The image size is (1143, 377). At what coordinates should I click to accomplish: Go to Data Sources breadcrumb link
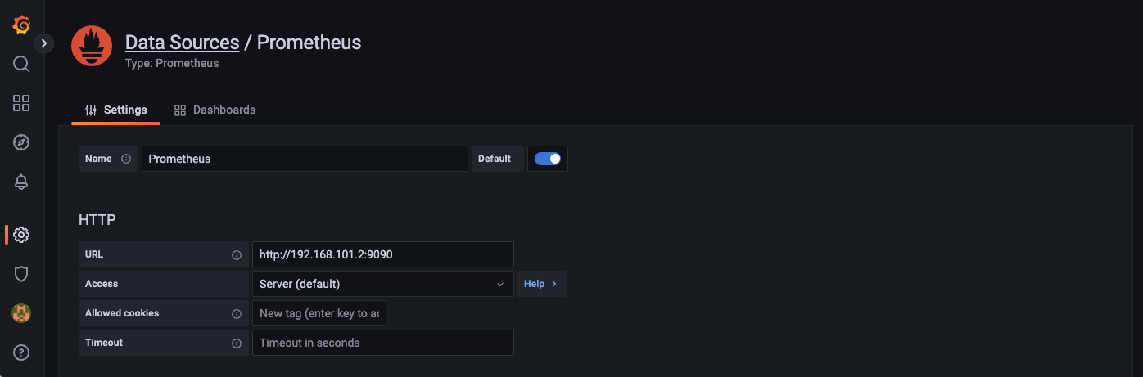pos(182,43)
